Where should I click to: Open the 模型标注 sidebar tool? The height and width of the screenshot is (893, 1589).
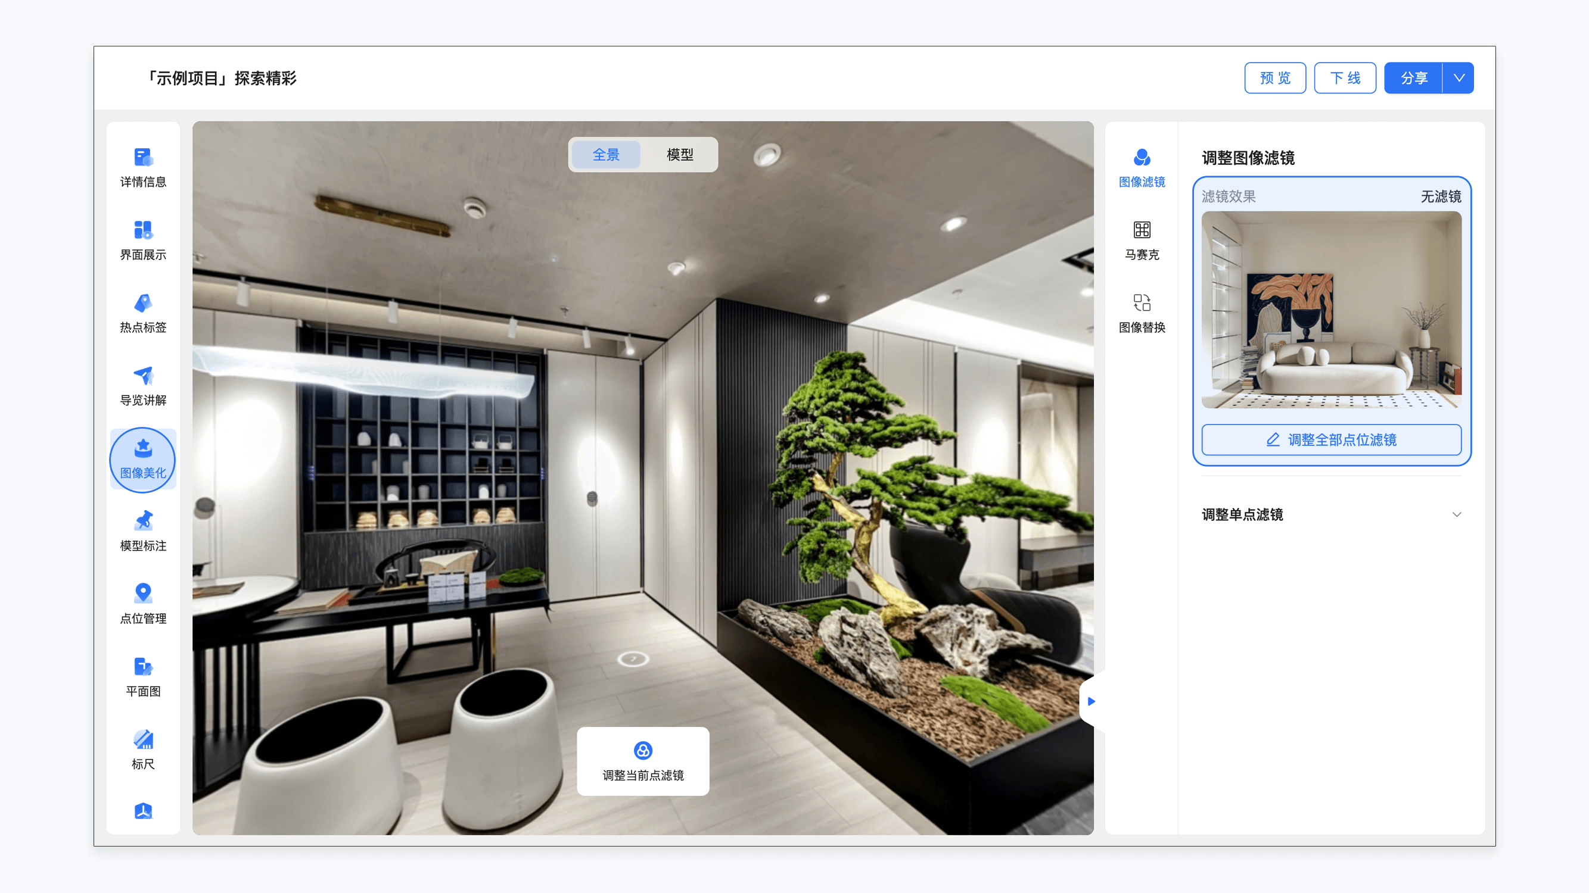coord(143,531)
